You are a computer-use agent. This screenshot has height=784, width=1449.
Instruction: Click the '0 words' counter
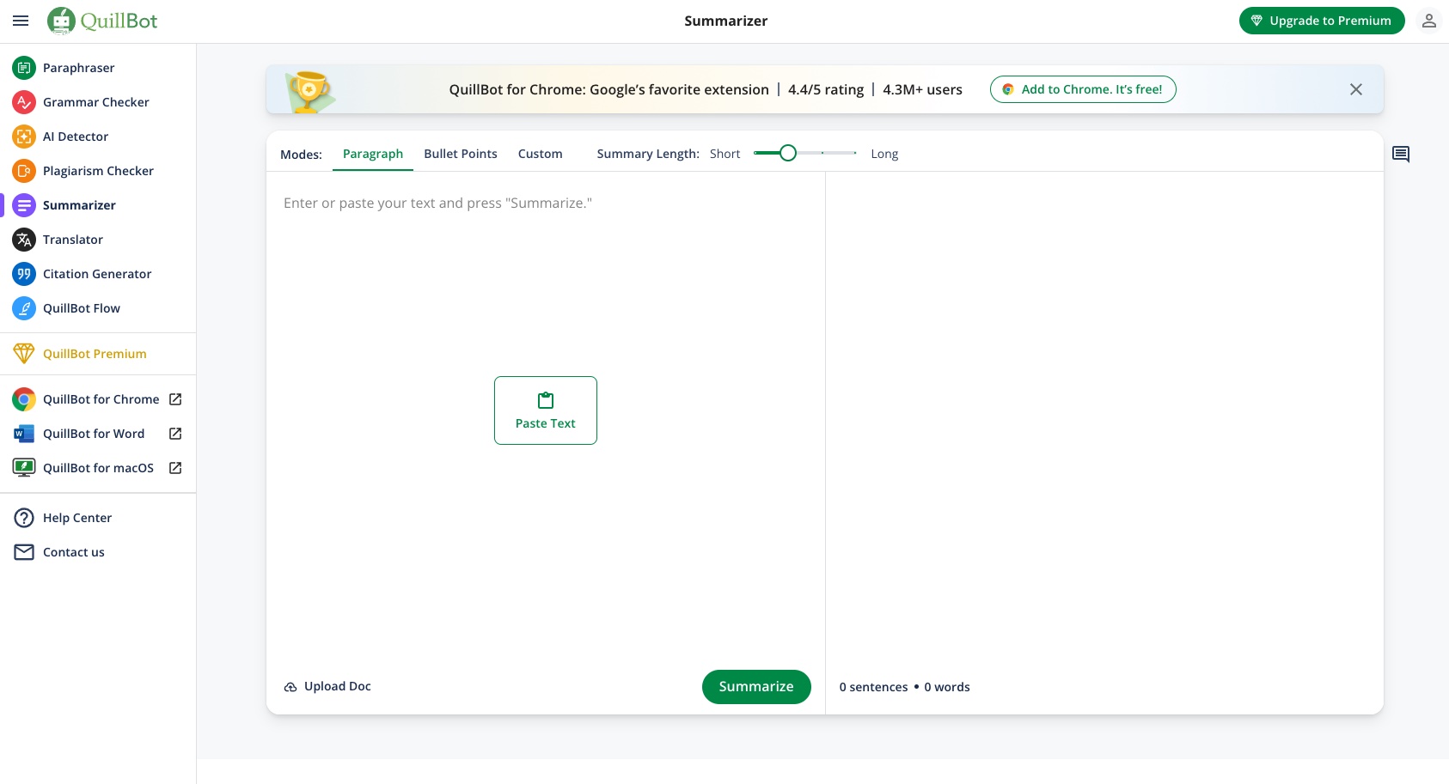click(947, 687)
